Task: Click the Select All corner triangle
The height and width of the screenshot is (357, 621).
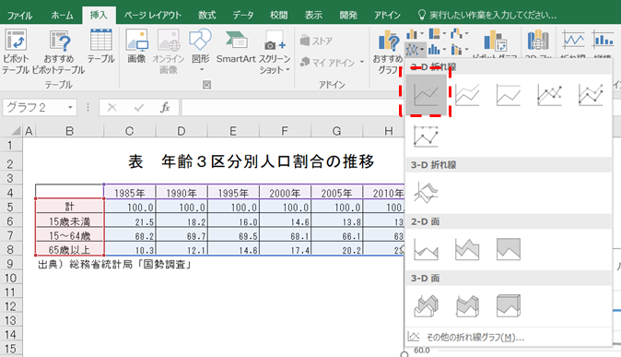Action: 16,130
